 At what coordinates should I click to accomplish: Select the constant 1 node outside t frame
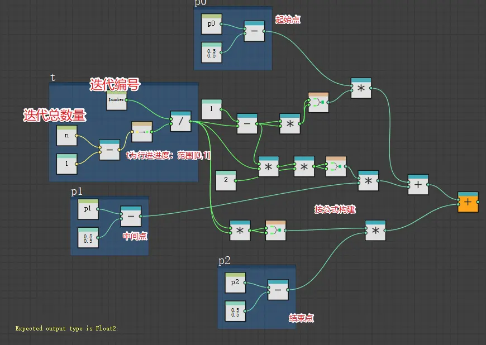211,109
